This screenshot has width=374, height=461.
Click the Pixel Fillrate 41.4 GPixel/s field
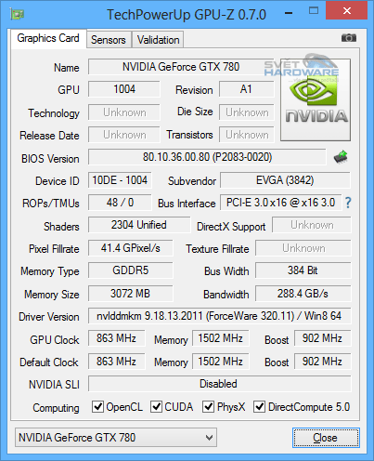point(131,248)
